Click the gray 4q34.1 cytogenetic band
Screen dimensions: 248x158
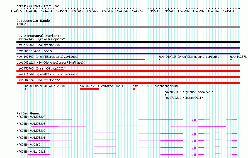tap(128, 27)
